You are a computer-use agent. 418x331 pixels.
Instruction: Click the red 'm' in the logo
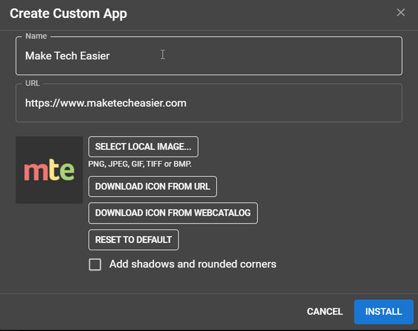(x=33, y=171)
